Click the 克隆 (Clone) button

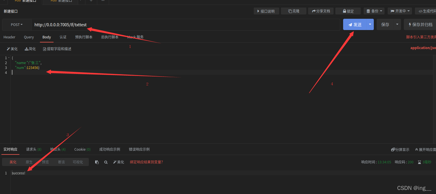pos(294,11)
